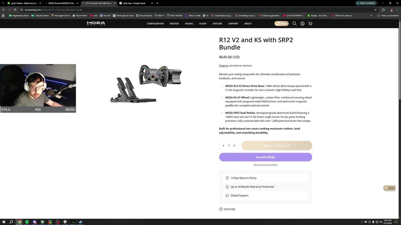Open Pagamentos planos bookmark

19,15
